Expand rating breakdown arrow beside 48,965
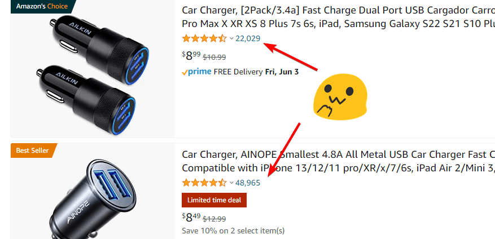 pyautogui.click(x=231, y=183)
